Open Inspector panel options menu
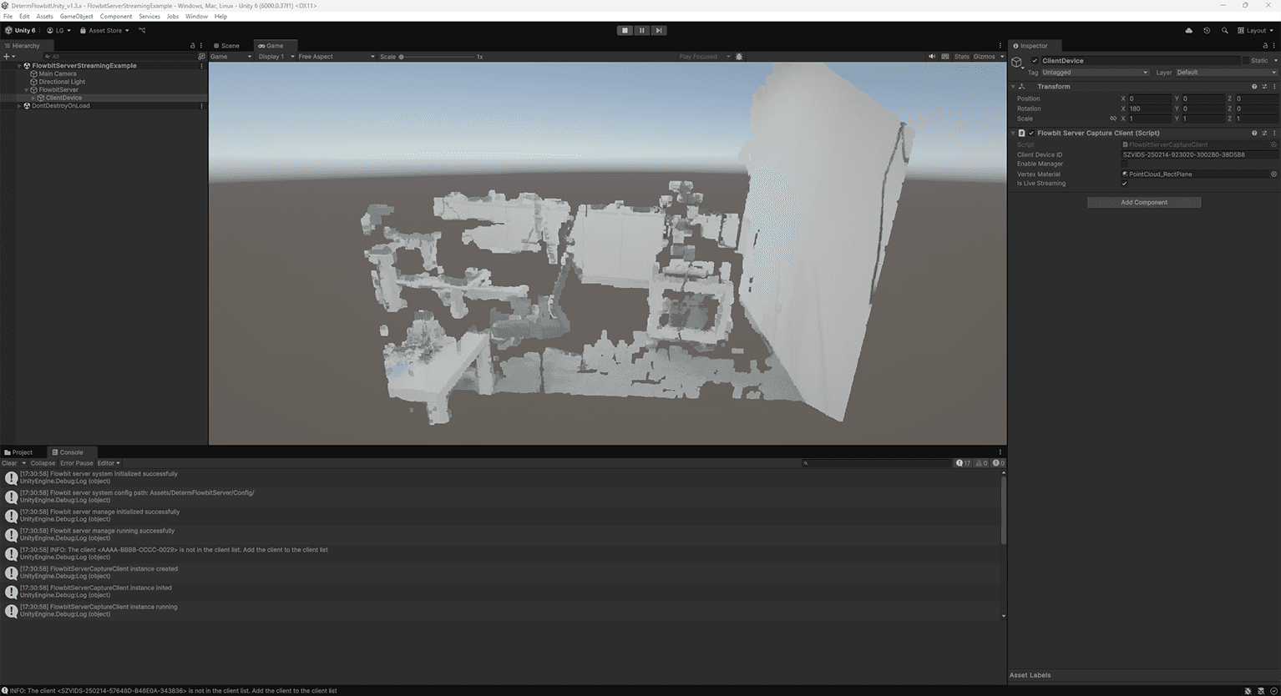Screen dimensions: 1281x696 tap(1274, 46)
